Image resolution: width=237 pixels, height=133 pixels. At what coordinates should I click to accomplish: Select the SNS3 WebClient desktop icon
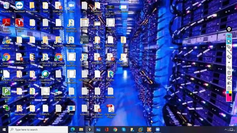pyautogui.click(x=6, y=43)
